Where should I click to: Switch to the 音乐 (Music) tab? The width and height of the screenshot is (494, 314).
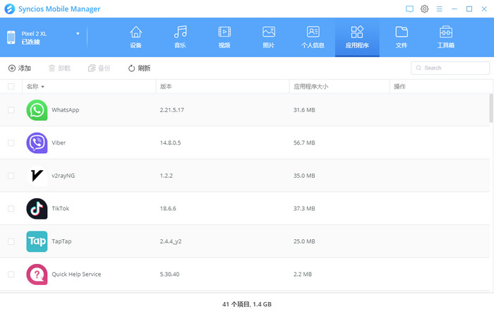[180, 37]
